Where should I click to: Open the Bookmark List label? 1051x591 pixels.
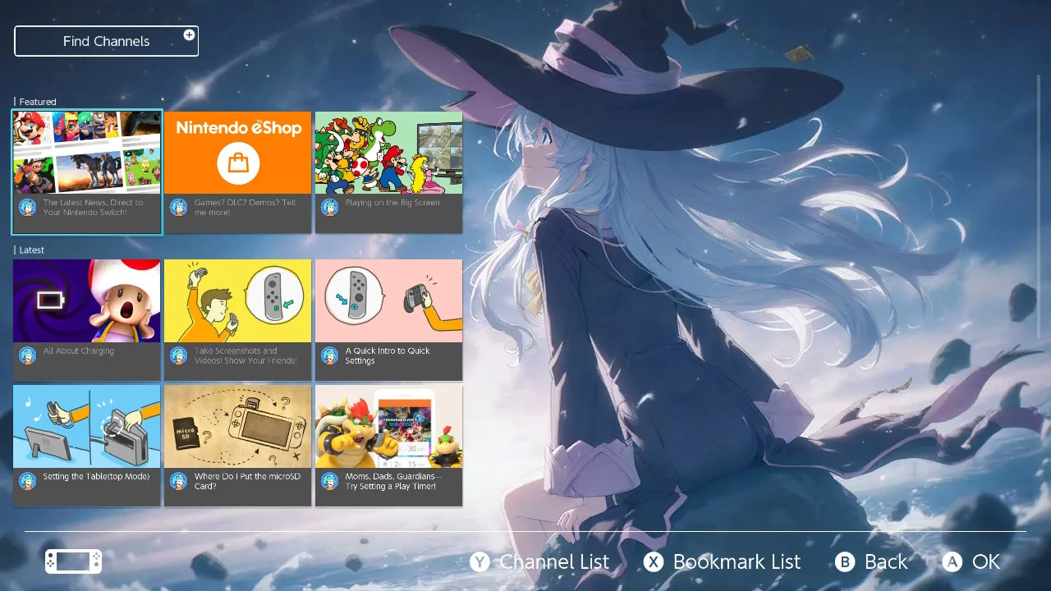tap(737, 562)
